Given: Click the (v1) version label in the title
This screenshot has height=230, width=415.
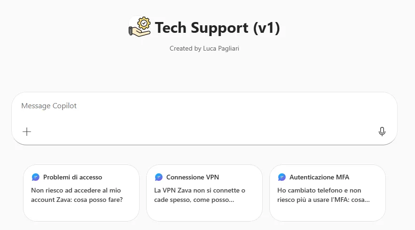Looking at the screenshot, I should point(266,28).
